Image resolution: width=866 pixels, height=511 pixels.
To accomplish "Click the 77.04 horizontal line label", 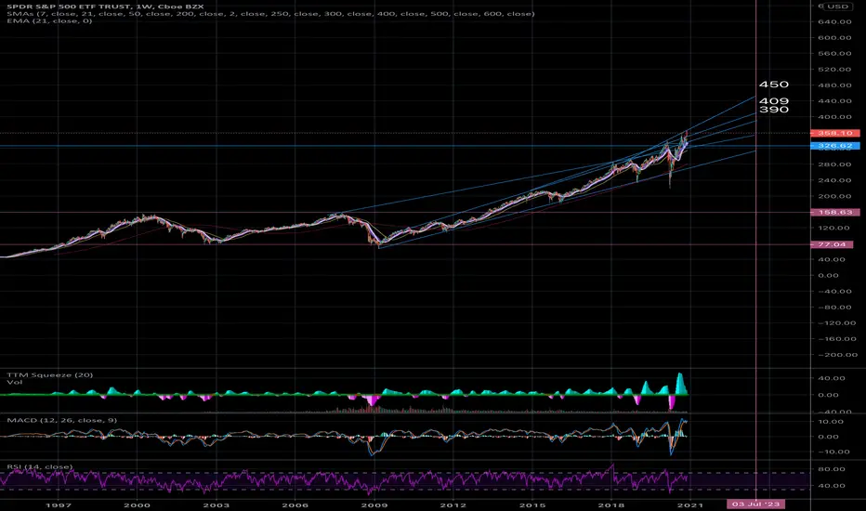I will [832, 244].
